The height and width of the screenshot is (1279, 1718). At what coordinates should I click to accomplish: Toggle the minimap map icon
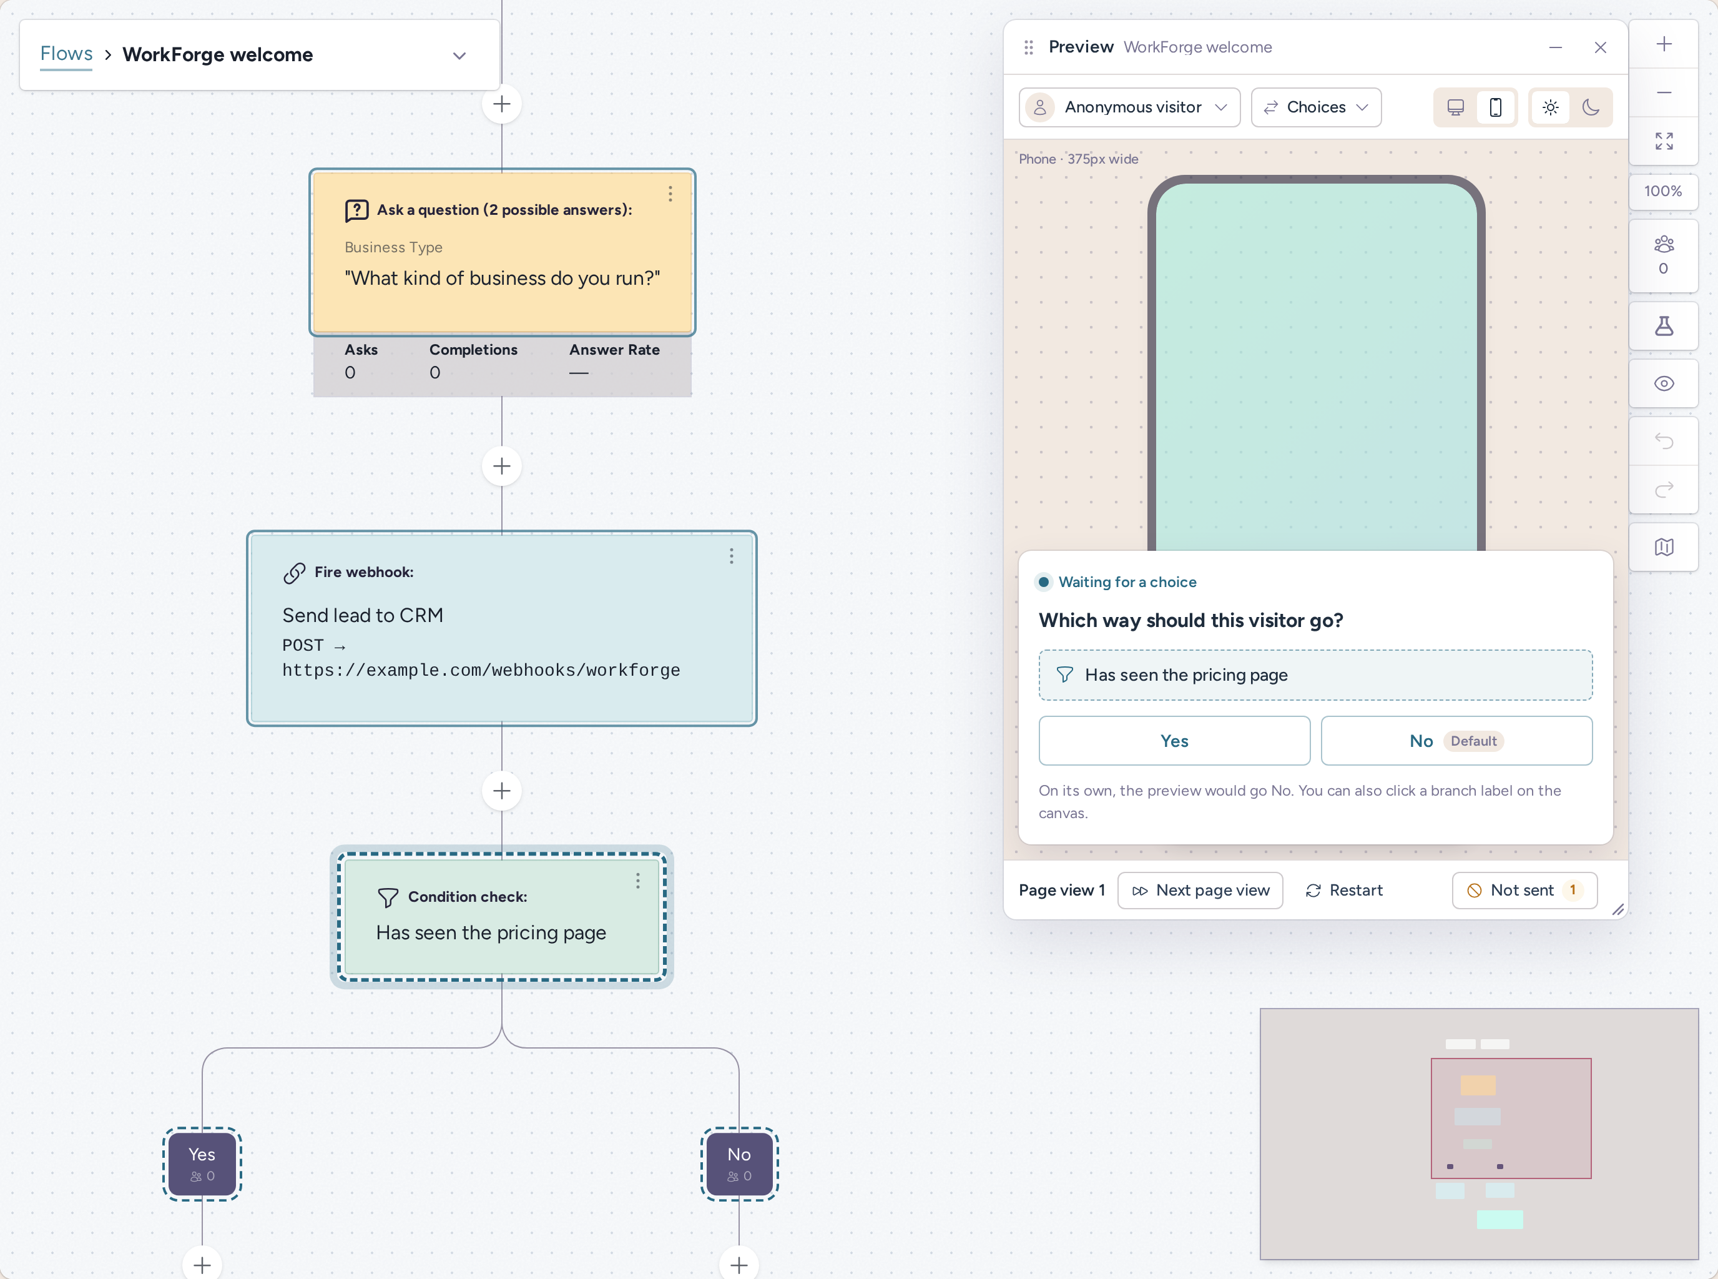click(1664, 547)
